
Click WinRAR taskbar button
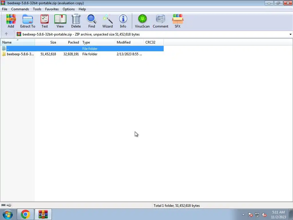click(43, 214)
